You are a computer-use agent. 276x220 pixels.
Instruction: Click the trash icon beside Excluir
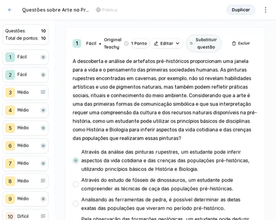tap(234, 44)
